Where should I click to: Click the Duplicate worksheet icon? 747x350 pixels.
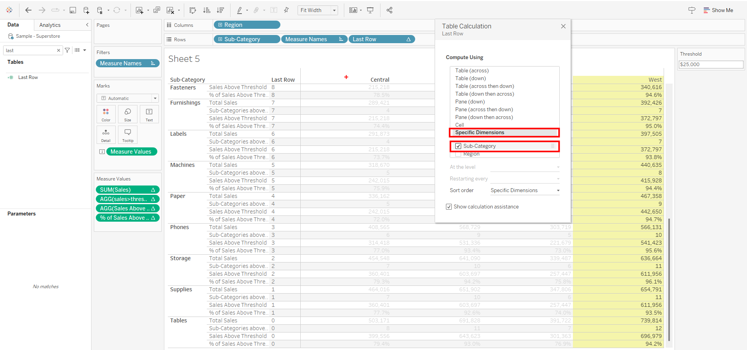tap(157, 10)
